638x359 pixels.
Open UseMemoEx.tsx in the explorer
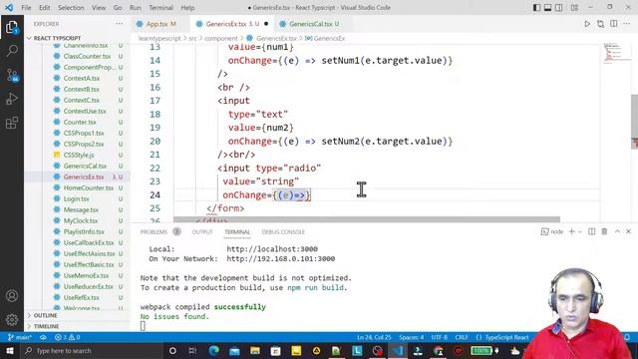click(87, 276)
